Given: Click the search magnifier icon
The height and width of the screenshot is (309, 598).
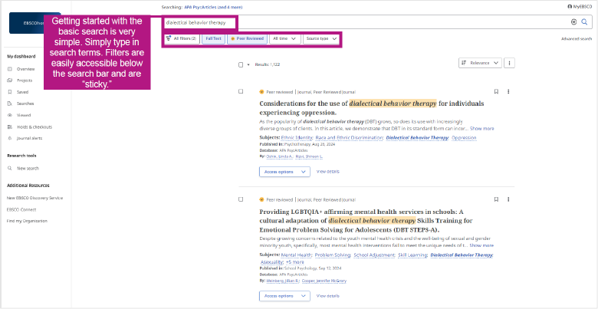Looking at the screenshot, I should click(x=584, y=22).
